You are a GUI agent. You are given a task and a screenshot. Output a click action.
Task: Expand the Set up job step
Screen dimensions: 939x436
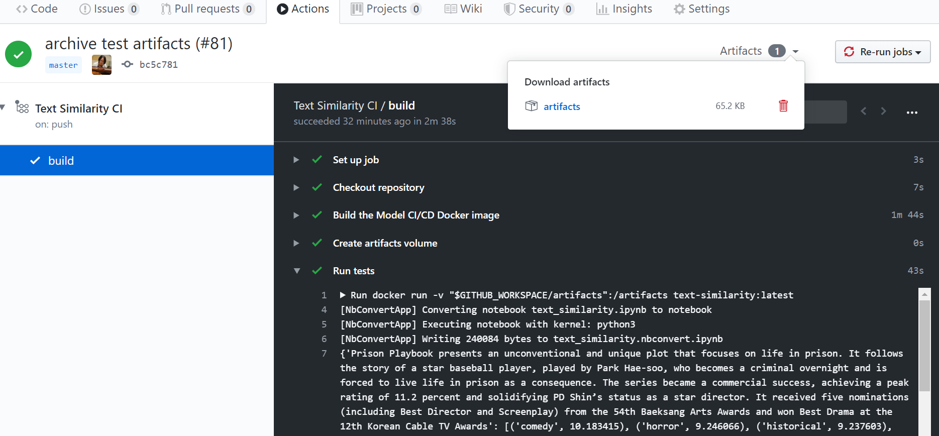click(296, 160)
